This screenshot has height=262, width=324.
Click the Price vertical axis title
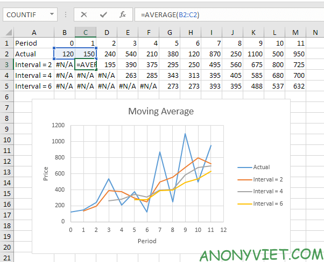[46, 172]
